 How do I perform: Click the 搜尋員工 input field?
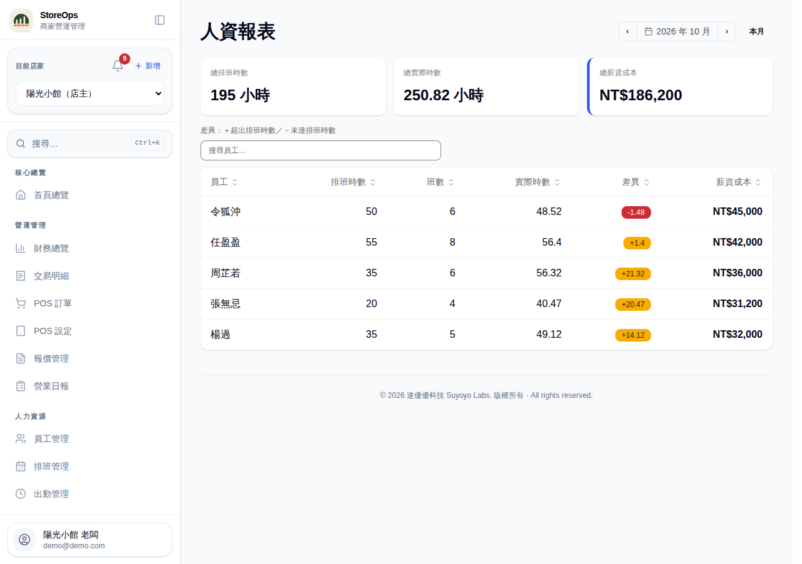pos(321,150)
